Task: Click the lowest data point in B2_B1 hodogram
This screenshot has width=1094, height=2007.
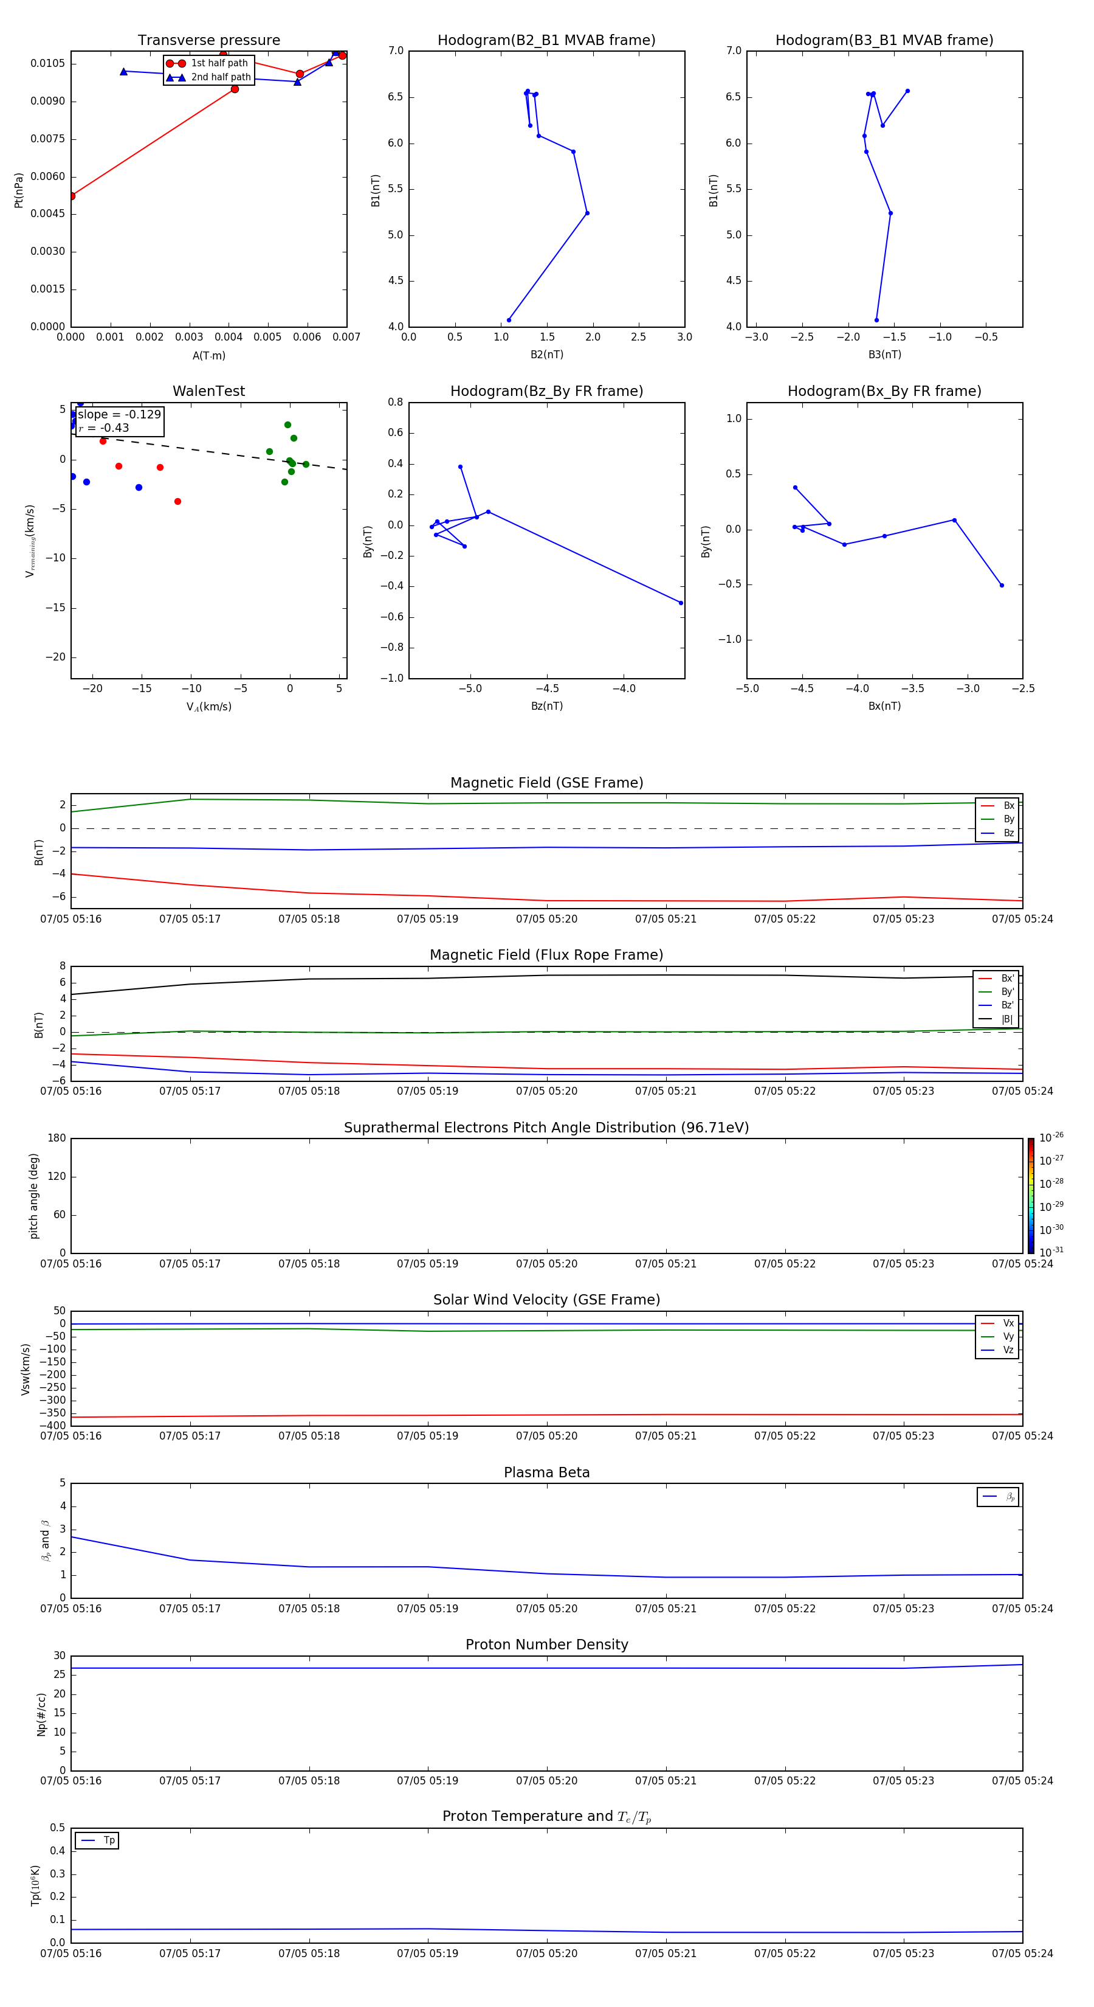Action: click(509, 321)
